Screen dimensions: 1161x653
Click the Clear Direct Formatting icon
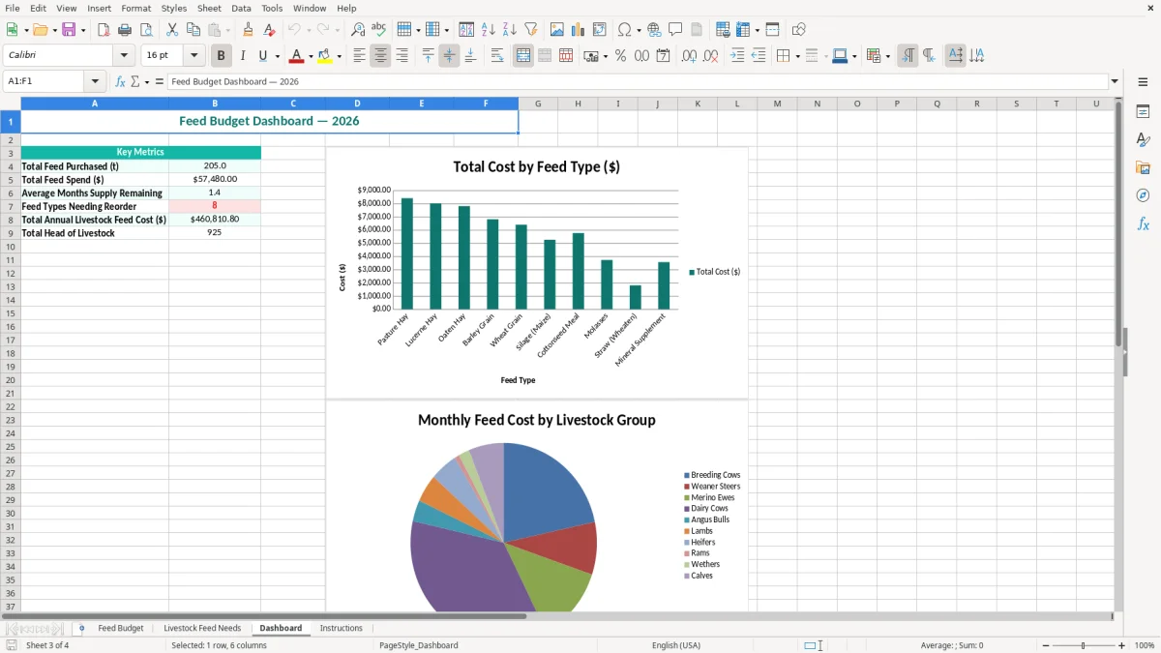pyautogui.click(x=270, y=30)
